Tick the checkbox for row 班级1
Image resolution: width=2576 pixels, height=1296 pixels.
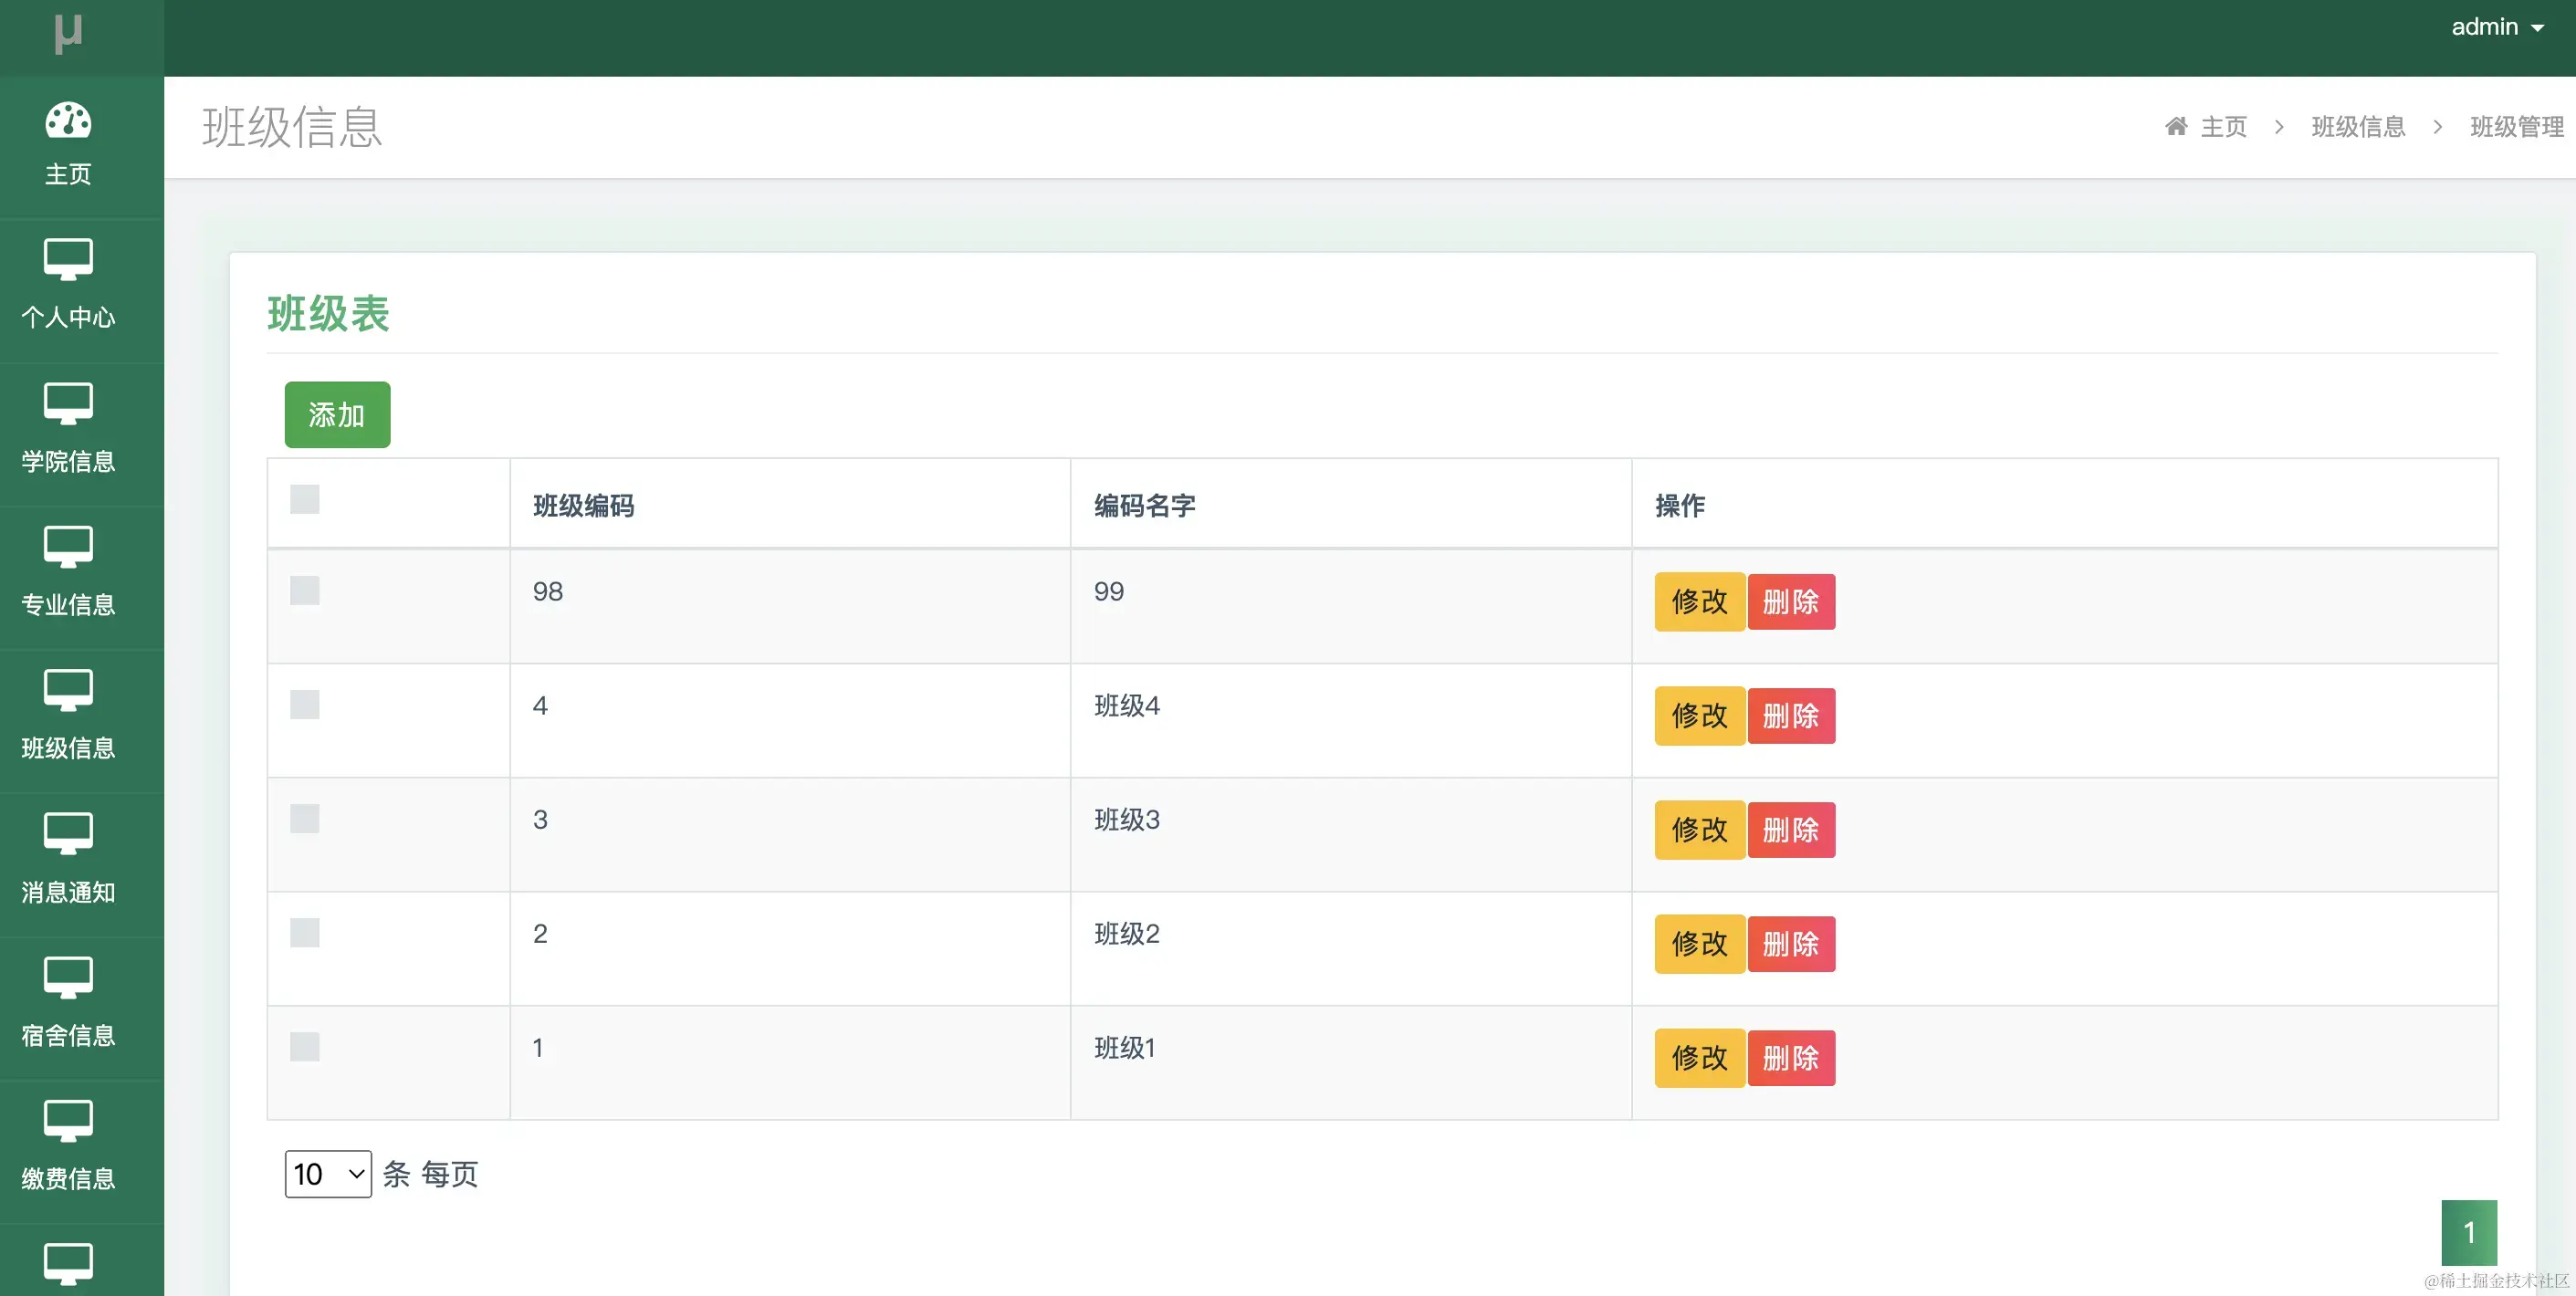pyautogui.click(x=305, y=1047)
